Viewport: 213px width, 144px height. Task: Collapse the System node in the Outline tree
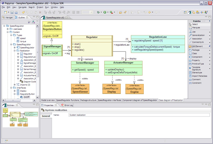click(8, 32)
